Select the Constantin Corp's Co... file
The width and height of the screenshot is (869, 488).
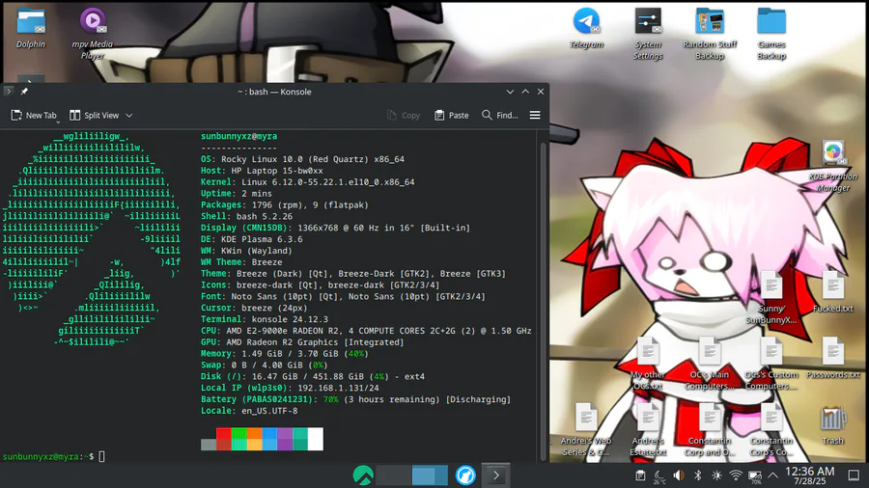[x=771, y=430]
